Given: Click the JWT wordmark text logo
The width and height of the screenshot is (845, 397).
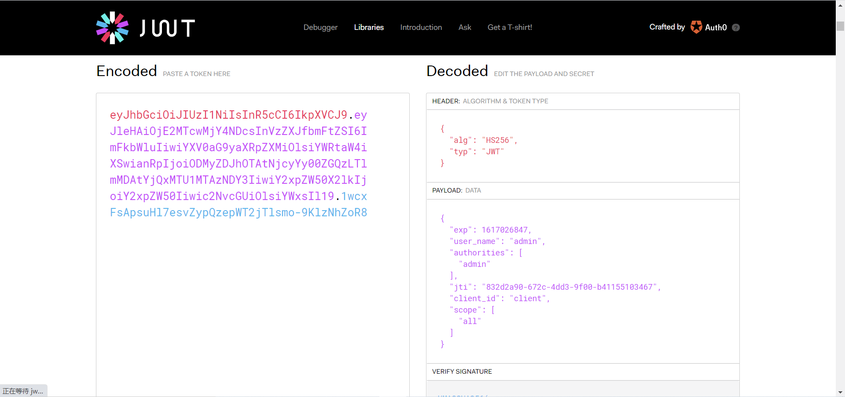Looking at the screenshot, I should (x=167, y=28).
